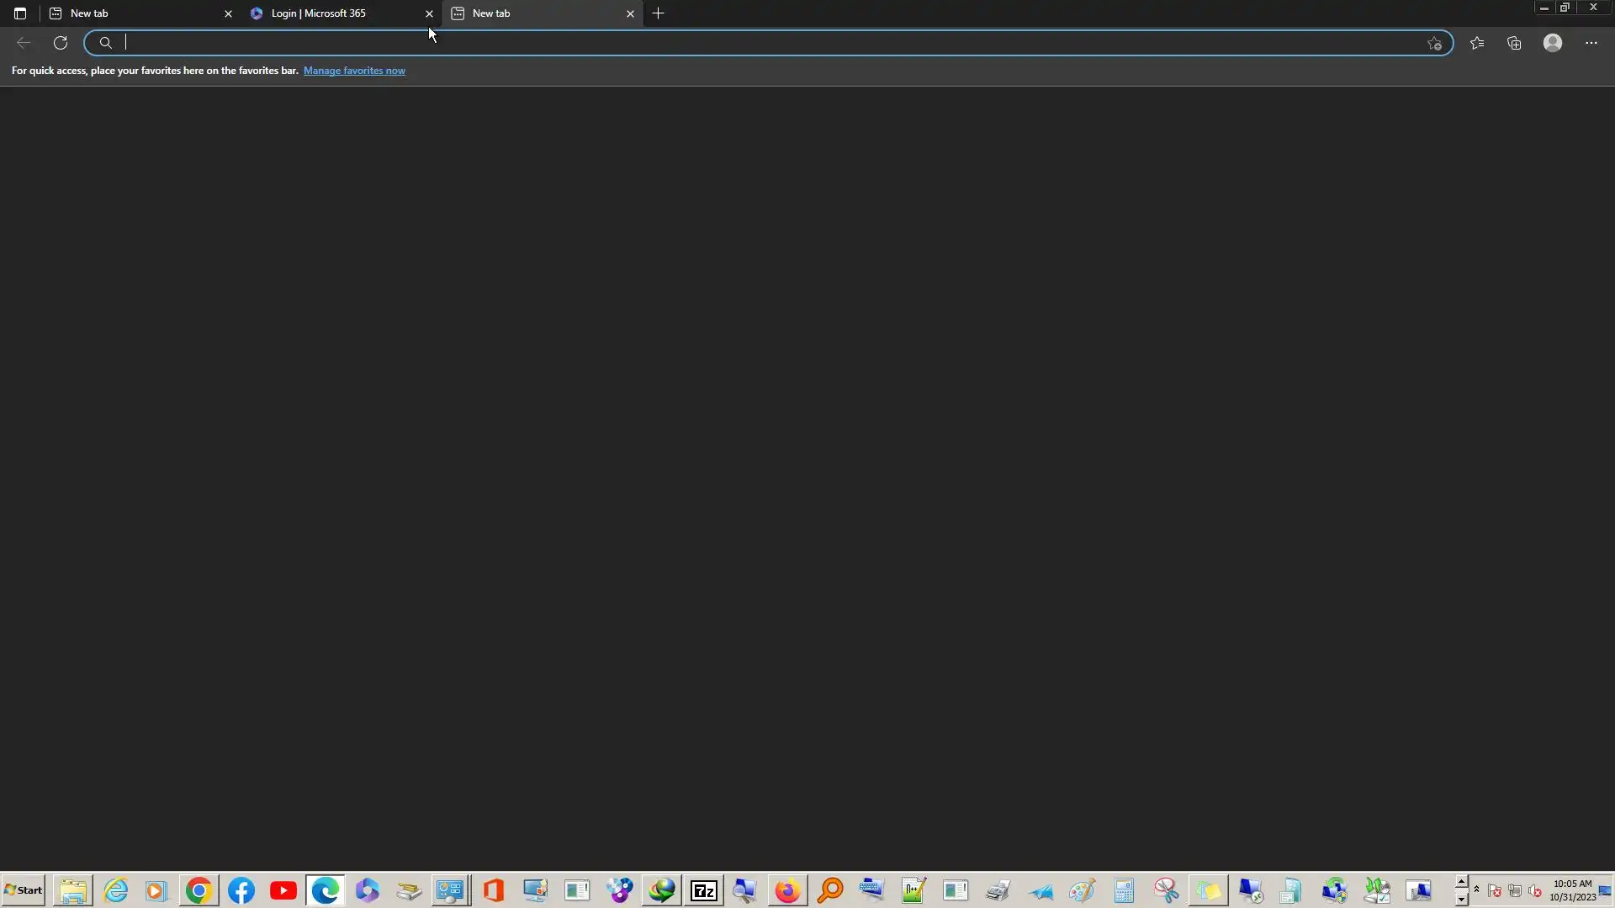The width and height of the screenshot is (1615, 908).
Task: Open the Favorites star menu icon
Action: click(x=1477, y=43)
